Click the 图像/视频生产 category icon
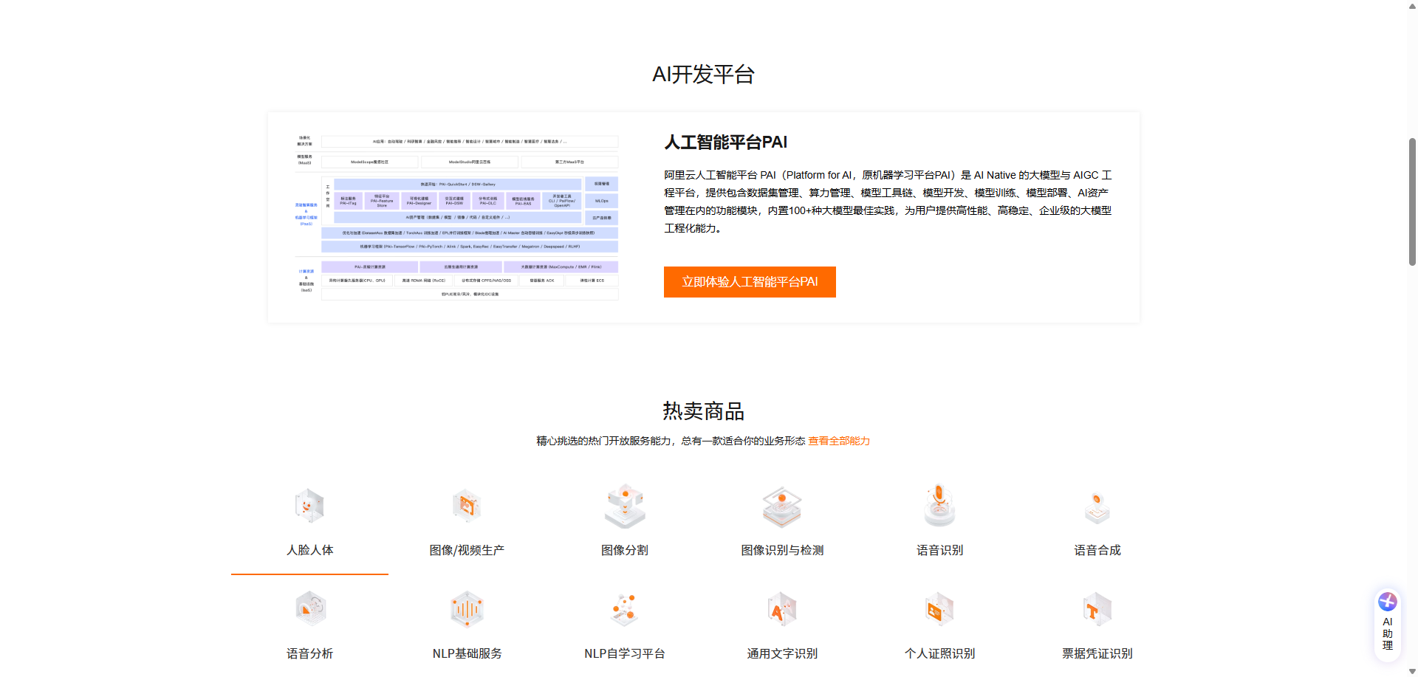The width and height of the screenshot is (1418, 677). [x=467, y=506]
